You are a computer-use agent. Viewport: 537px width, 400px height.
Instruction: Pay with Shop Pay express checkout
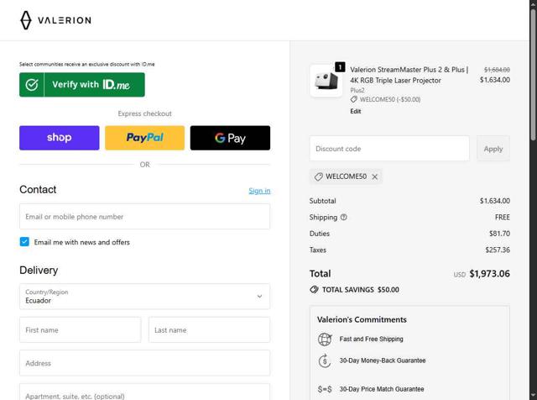click(59, 138)
